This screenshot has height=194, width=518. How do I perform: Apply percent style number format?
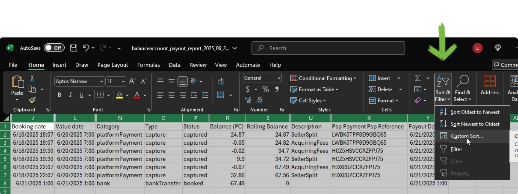(x=265, y=89)
